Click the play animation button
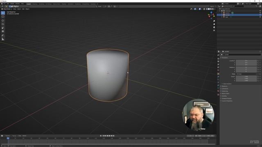This screenshot has width=262, height=147. pos(109,136)
